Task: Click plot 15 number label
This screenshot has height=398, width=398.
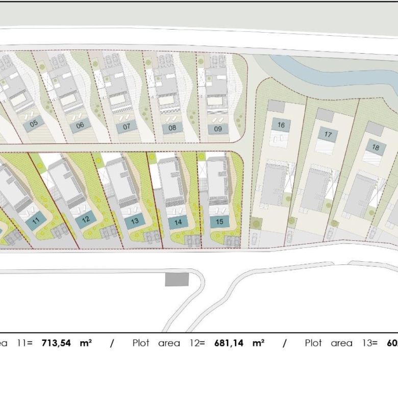Action: [219, 222]
